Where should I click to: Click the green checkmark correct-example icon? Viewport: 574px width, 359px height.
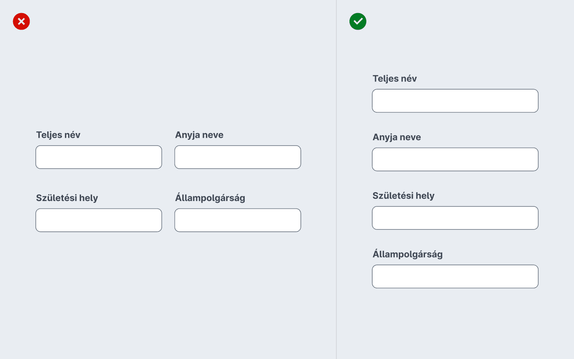pos(358,21)
